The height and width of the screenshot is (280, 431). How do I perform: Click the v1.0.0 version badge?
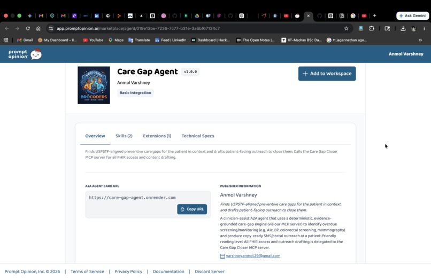[x=190, y=72]
